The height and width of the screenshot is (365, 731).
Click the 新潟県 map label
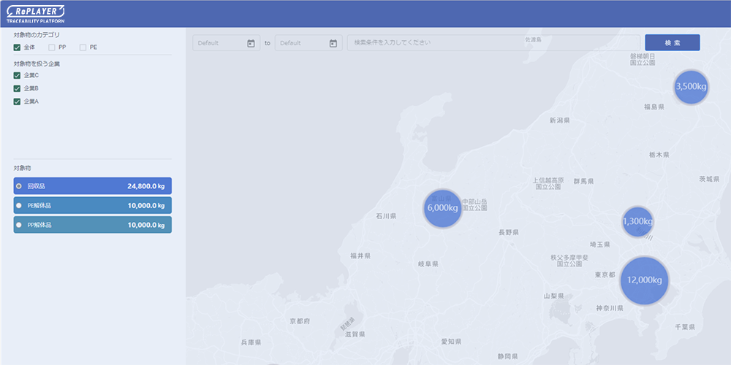[559, 120]
